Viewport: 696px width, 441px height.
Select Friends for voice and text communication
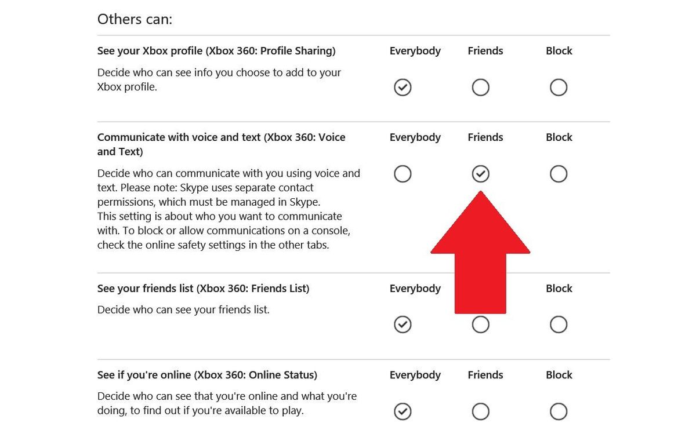pyautogui.click(x=480, y=174)
